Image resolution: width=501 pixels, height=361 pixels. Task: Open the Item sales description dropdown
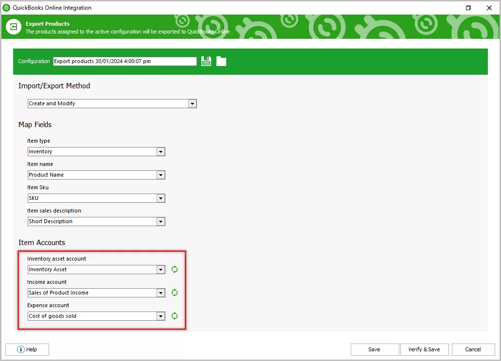pos(161,221)
